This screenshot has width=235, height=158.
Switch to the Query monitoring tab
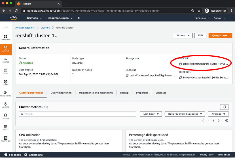click(61, 93)
